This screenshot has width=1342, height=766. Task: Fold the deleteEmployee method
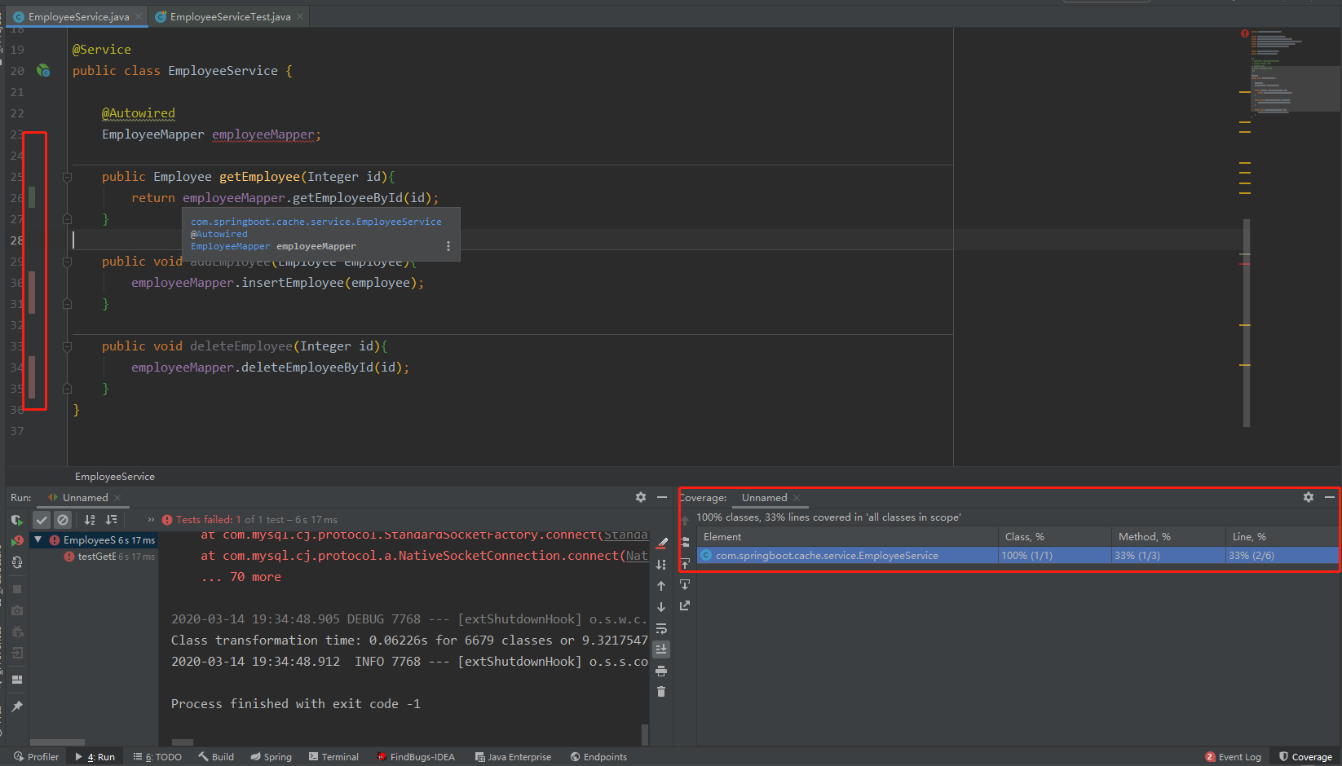(x=68, y=346)
